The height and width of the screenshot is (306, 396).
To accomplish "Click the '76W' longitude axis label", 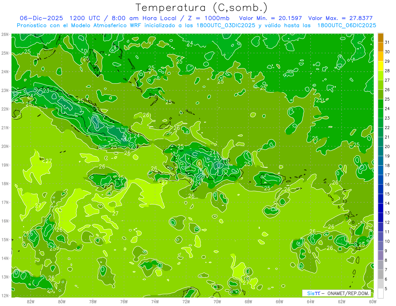I will (x=124, y=301).
